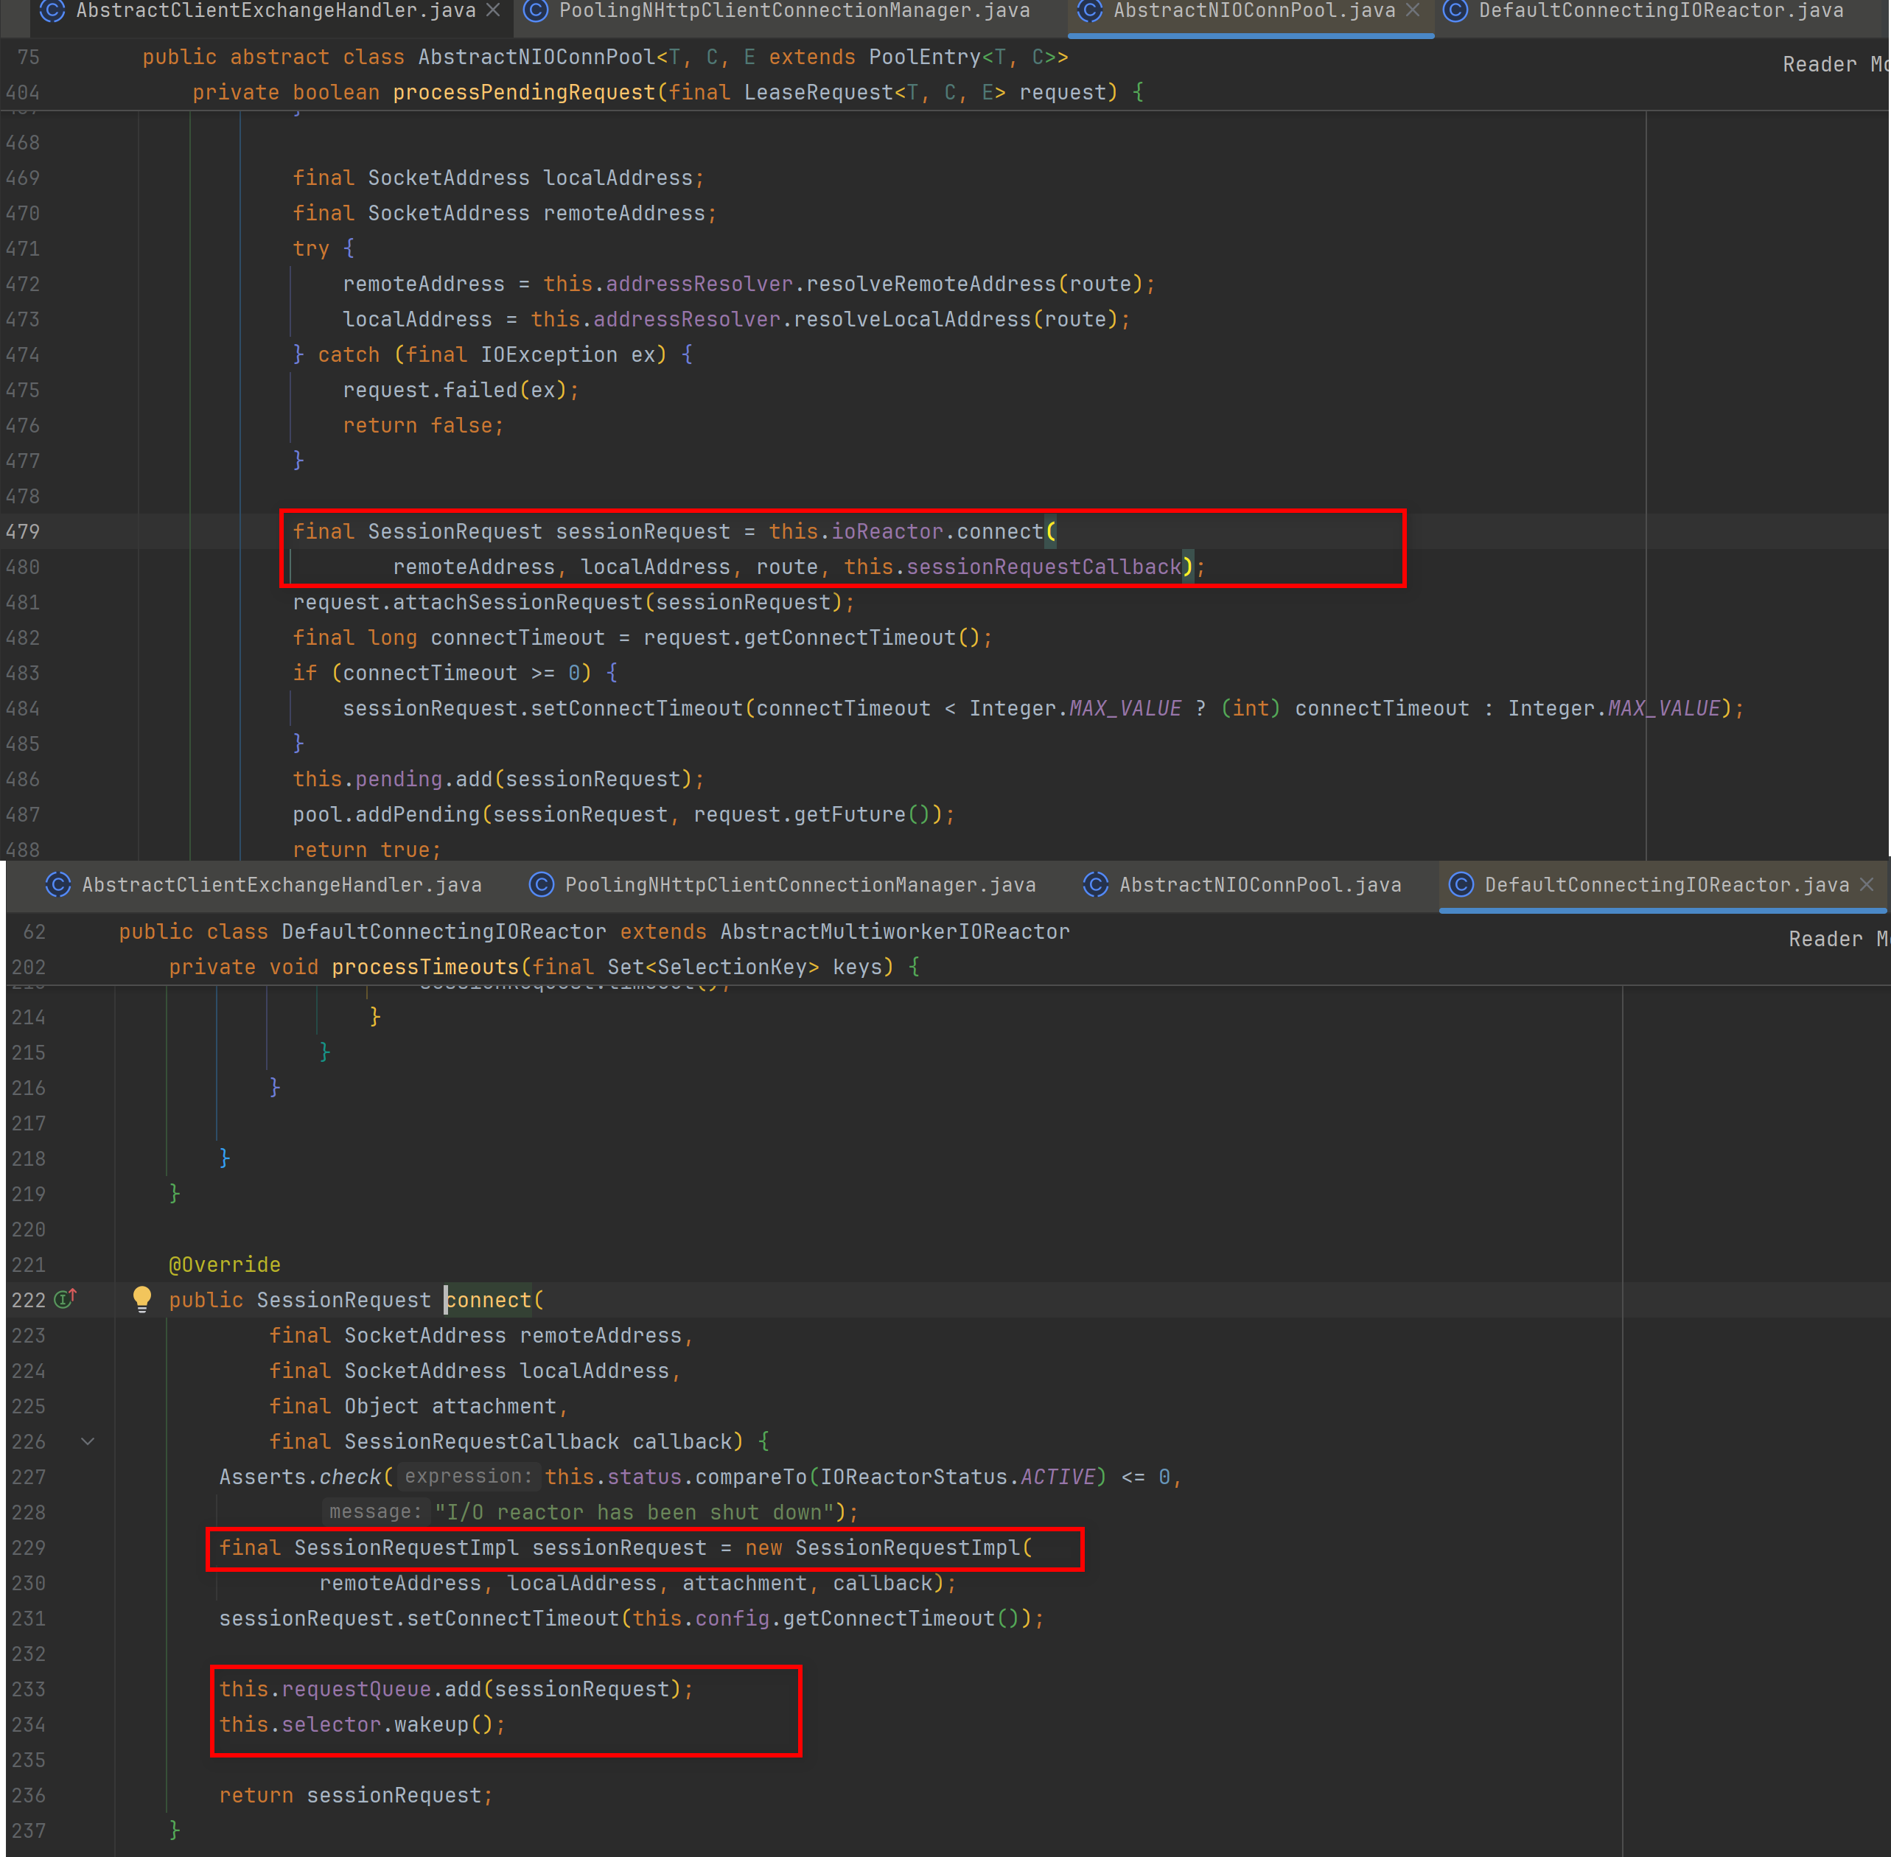Click class icon of PoolingNHttpClientConnectionManager.java bottom tab
The width and height of the screenshot is (1891, 1857).
[x=541, y=884]
